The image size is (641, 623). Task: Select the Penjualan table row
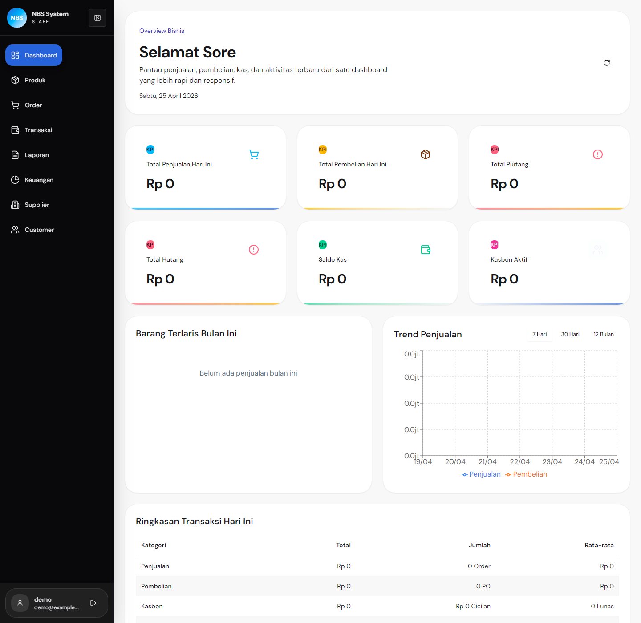pyautogui.click(x=377, y=566)
